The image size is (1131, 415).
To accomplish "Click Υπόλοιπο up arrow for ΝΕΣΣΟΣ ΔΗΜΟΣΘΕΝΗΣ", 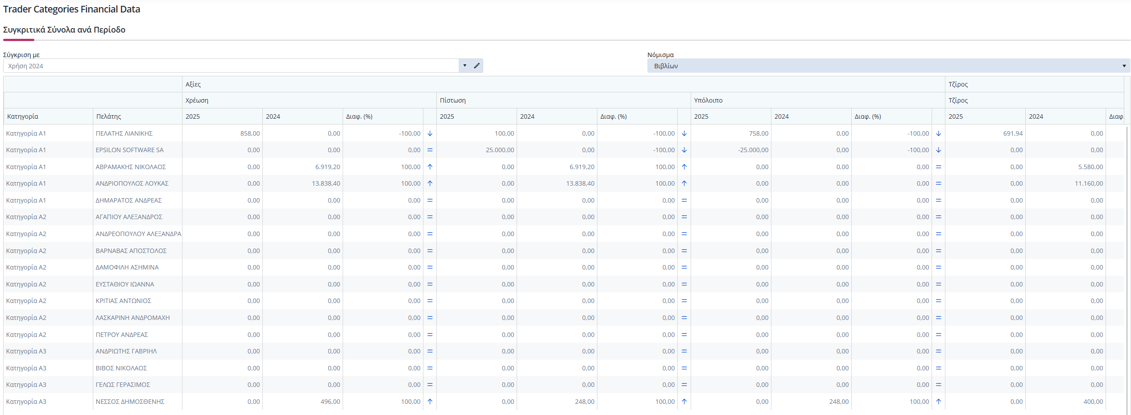I will [939, 402].
